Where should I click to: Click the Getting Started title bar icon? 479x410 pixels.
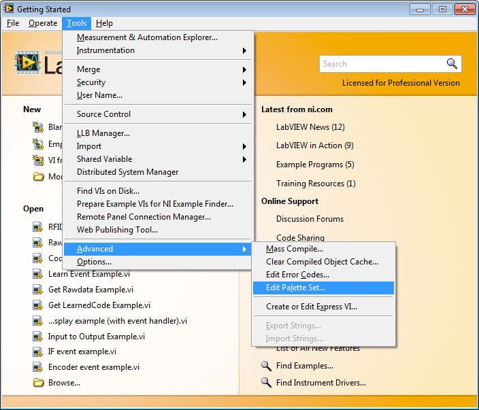click(x=8, y=9)
